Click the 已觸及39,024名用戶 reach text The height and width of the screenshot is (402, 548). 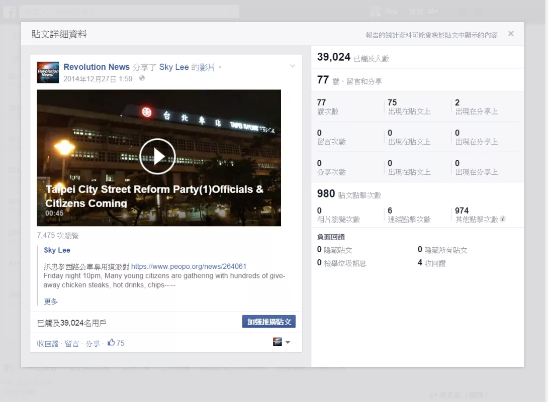[72, 323]
